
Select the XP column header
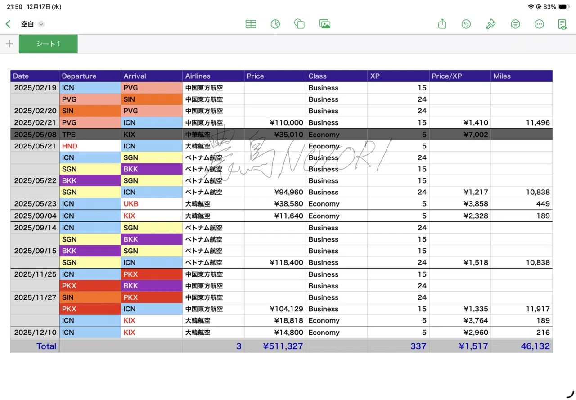(398, 76)
